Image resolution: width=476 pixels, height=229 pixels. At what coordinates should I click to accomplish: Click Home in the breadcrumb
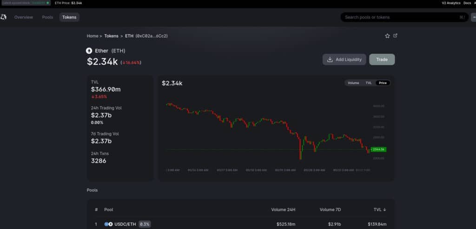coord(92,36)
